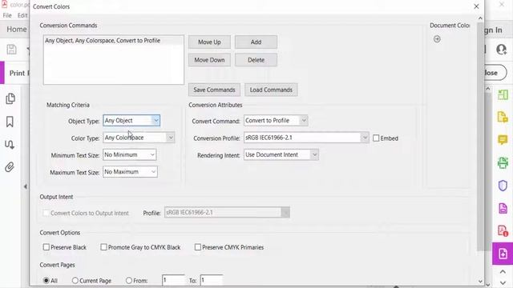Open the purple PDF file tool icon
The height and width of the screenshot is (288, 513).
[503, 208]
